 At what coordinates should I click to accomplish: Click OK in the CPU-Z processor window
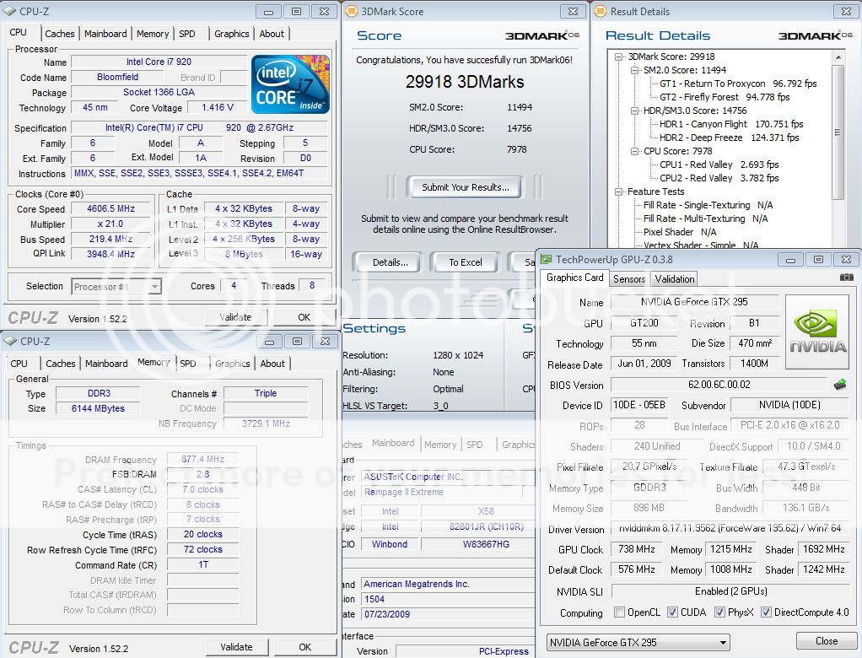(x=304, y=317)
